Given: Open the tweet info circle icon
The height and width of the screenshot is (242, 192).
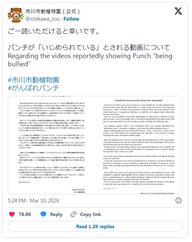Looking at the screenshot, I should coord(178,200).
